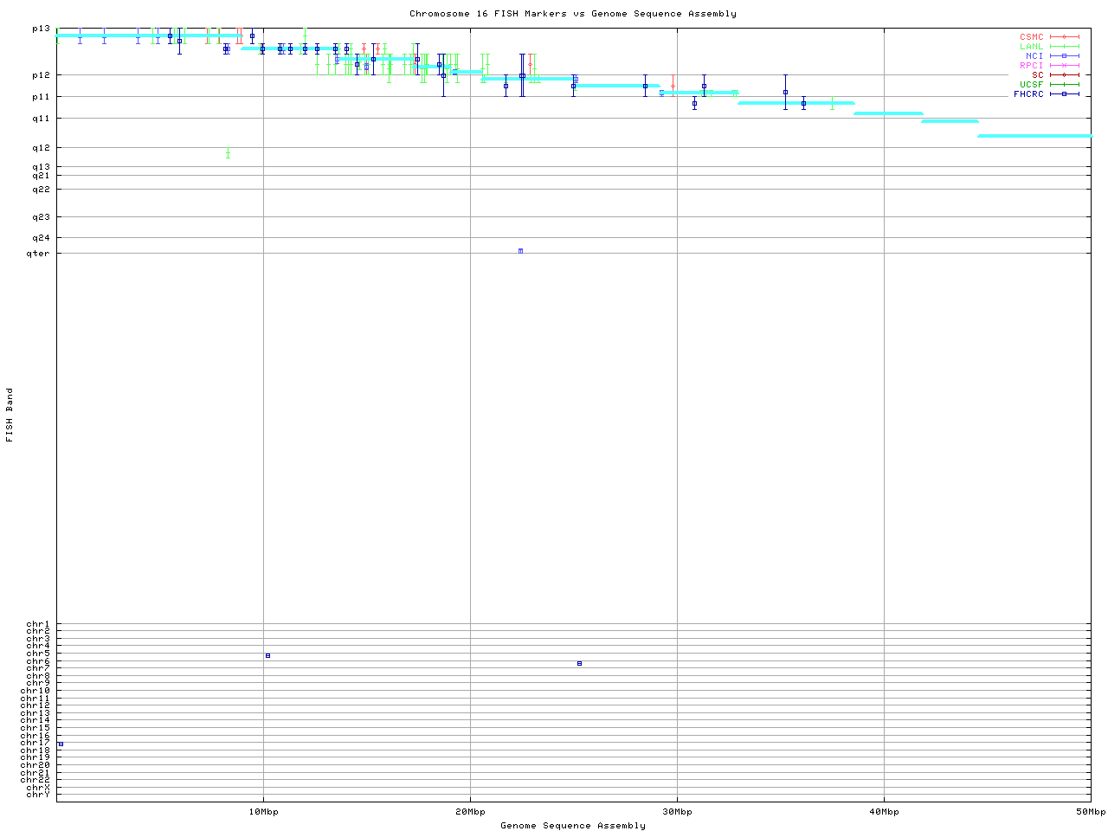Click the Genome Sequence Assembly axis label
This screenshot has width=1108, height=831.
(572, 826)
